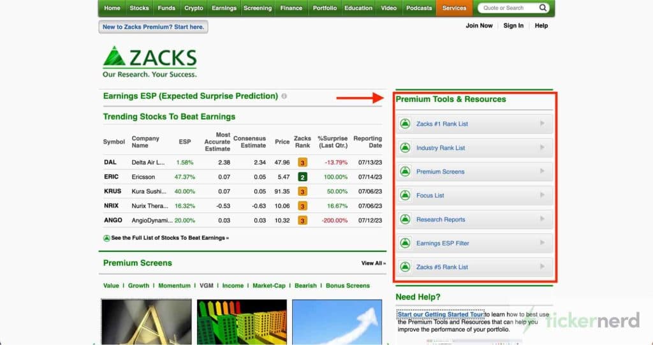The width and height of the screenshot is (653, 345).
Task: Open the Portfolio menu
Action: [x=325, y=8]
